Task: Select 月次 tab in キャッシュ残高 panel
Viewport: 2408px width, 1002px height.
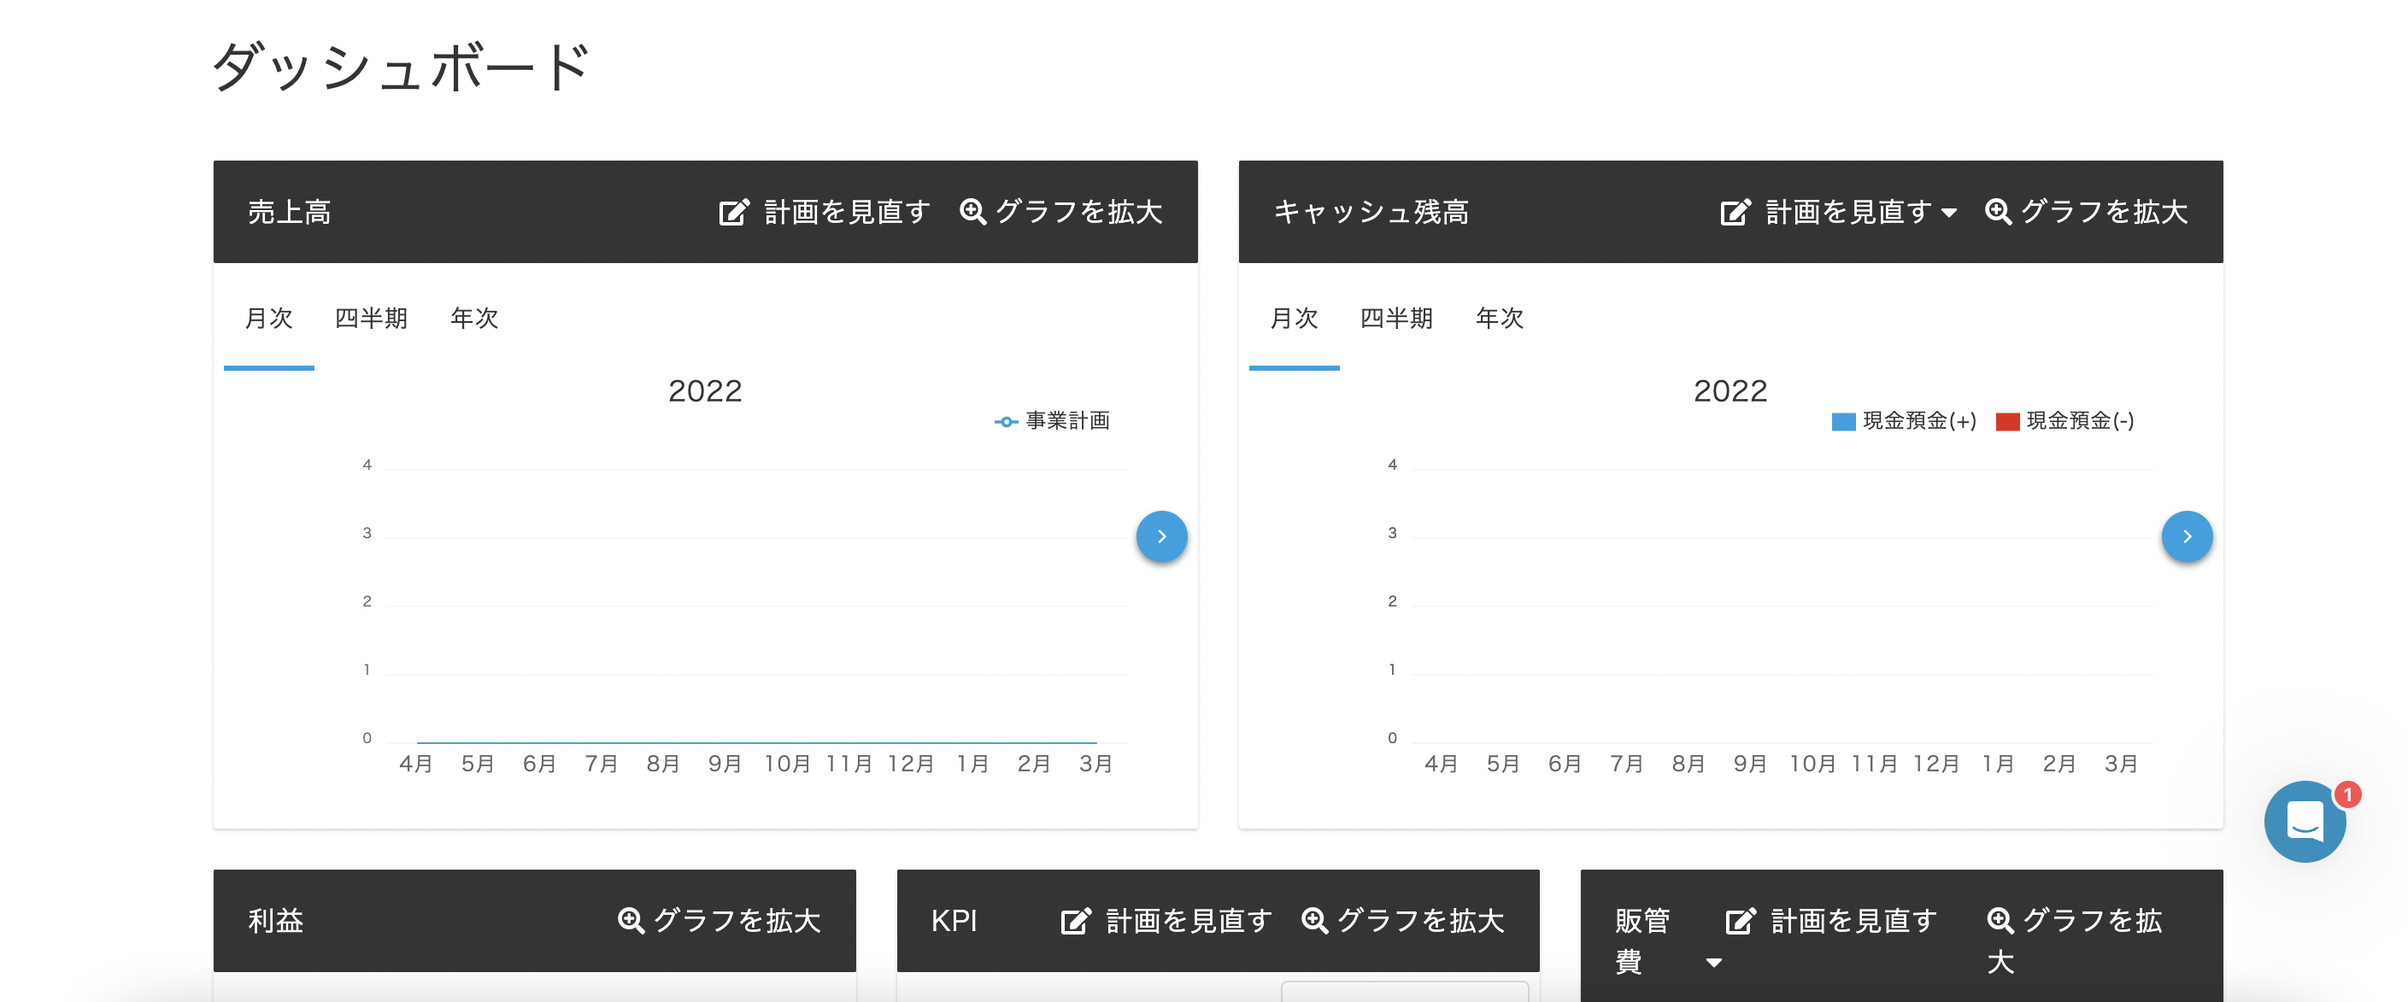Action: (1295, 319)
